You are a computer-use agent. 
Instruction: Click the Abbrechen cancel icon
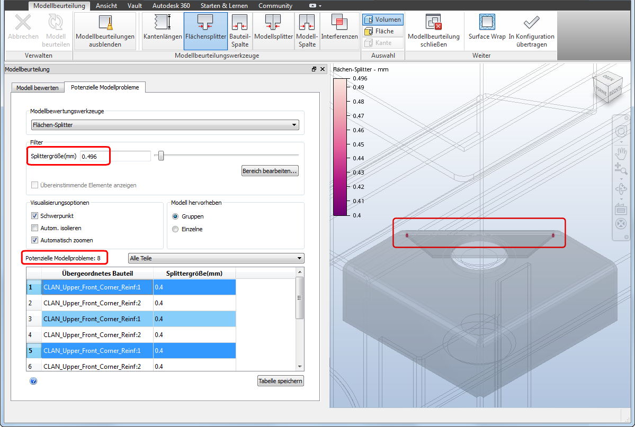[23, 22]
